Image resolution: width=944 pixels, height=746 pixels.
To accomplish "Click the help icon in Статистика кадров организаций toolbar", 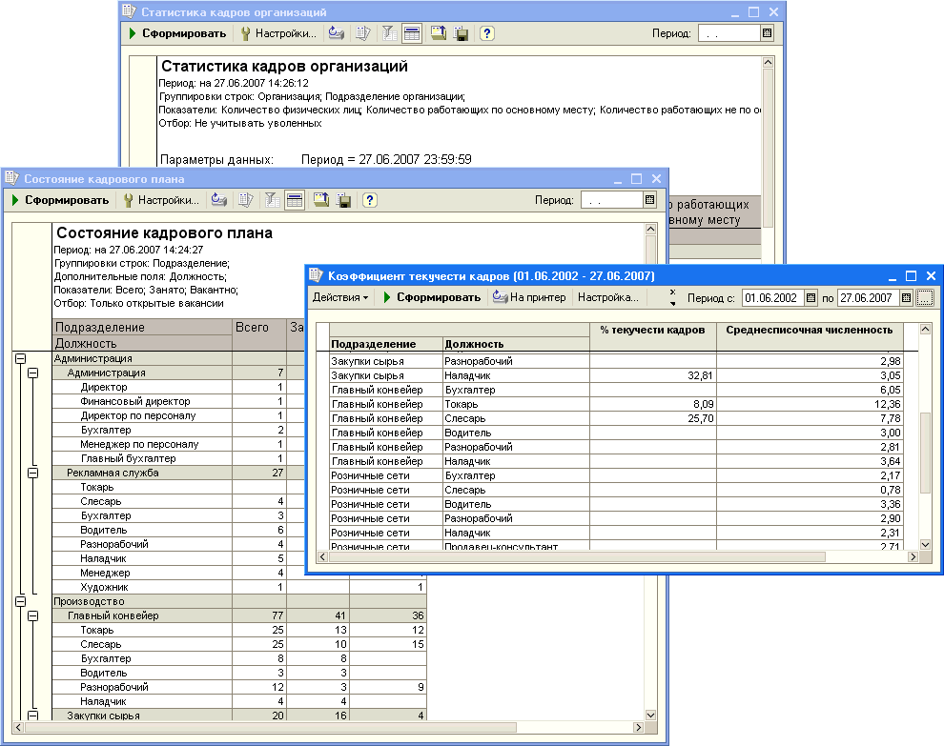I will coord(487,33).
